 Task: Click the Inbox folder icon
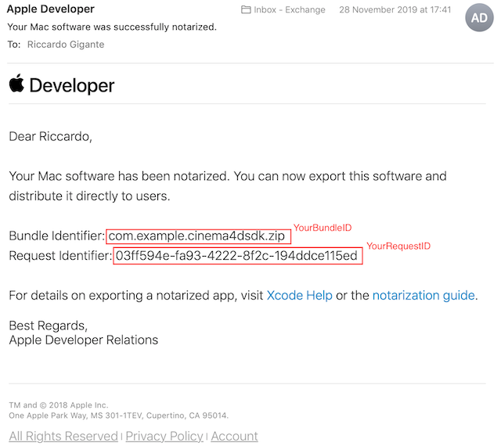point(247,10)
